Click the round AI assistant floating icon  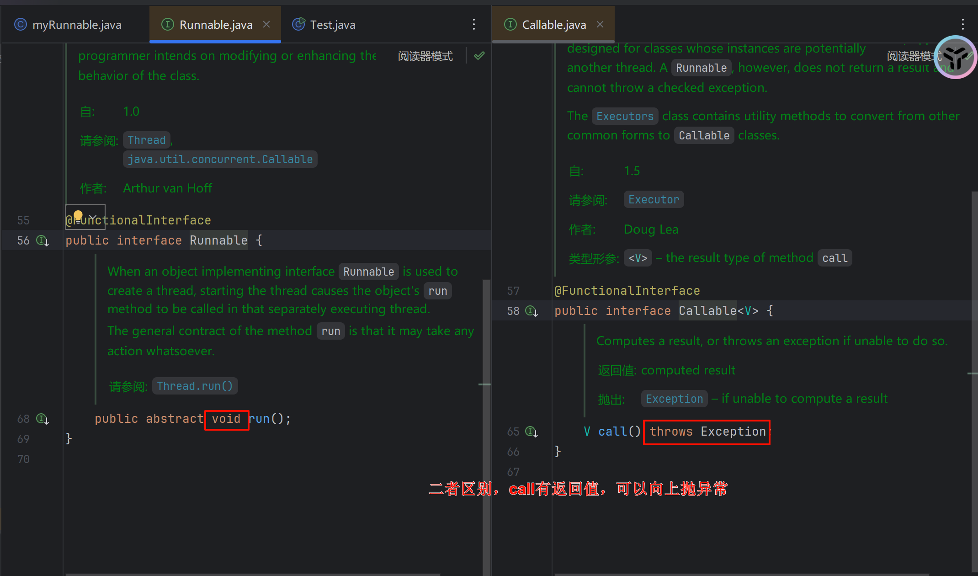click(x=956, y=57)
